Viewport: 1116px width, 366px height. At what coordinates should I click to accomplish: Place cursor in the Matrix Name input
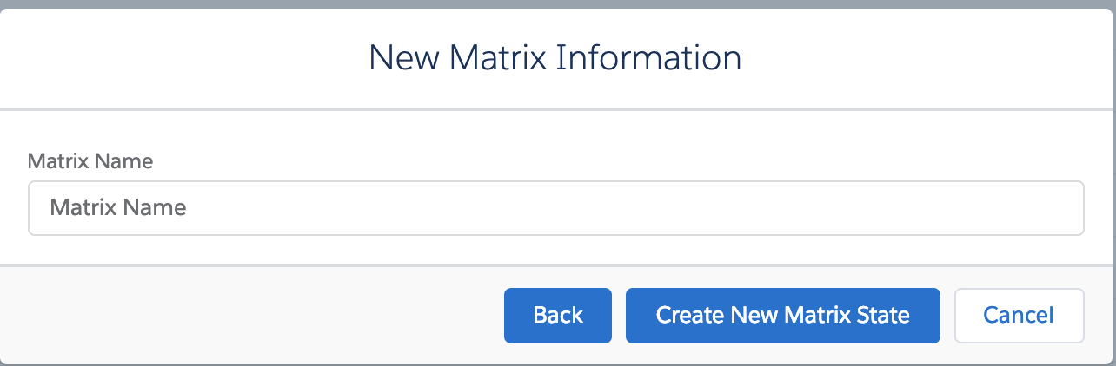[x=556, y=208]
